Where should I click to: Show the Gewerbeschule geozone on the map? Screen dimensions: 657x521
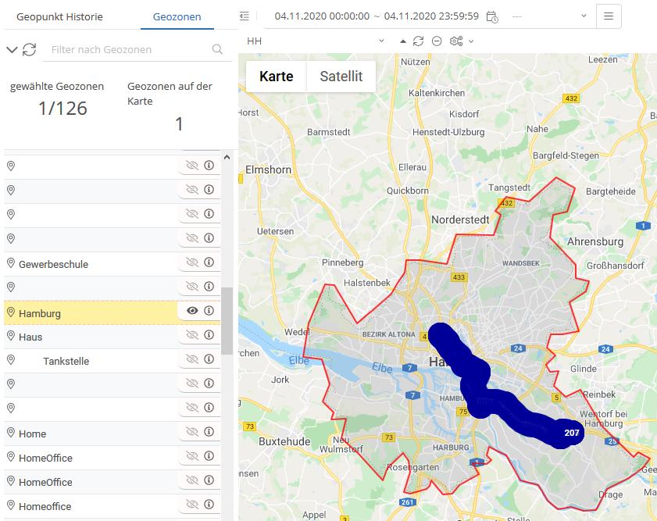click(x=192, y=262)
